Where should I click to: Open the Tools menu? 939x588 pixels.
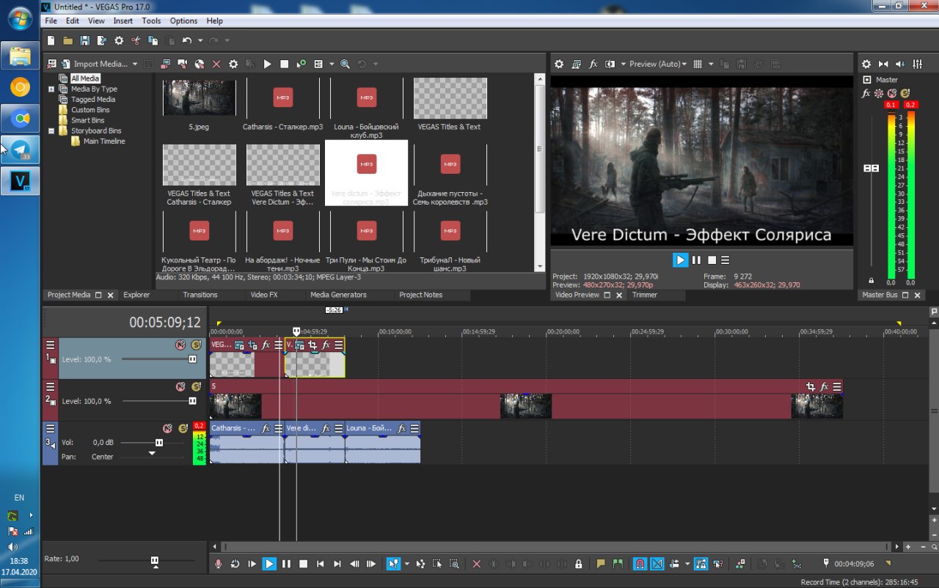(151, 21)
